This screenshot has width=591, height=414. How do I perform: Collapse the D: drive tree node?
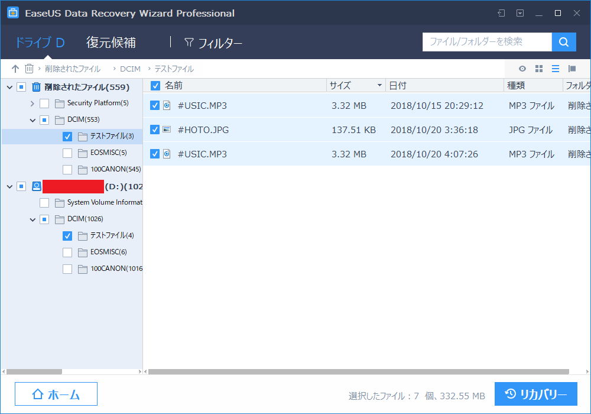click(10, 186)
